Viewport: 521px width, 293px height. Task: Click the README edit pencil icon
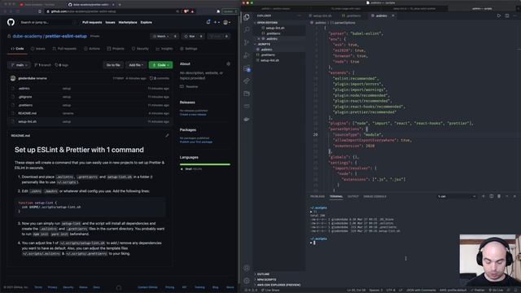(167, 136)
